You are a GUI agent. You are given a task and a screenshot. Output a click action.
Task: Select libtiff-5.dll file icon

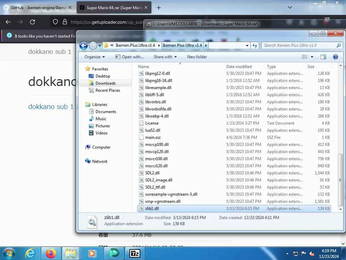pos(142,95)
